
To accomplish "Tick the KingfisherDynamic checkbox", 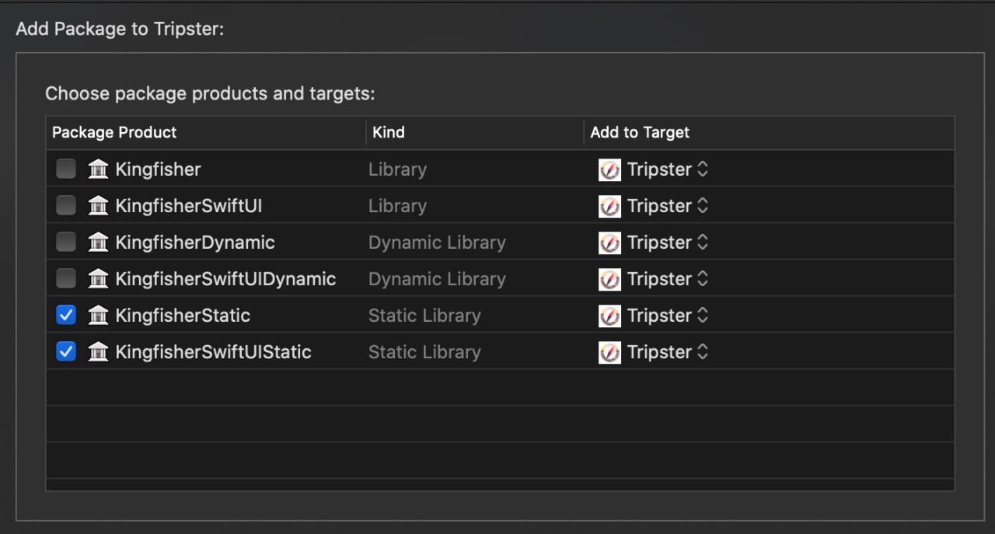I will [x=66, y=242].
